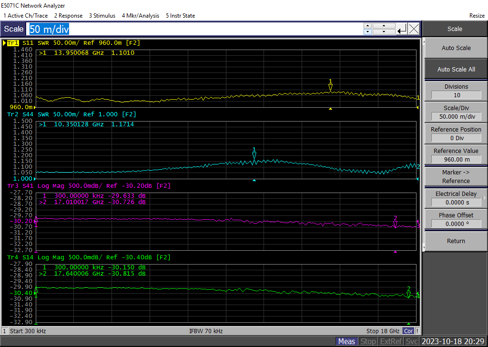This screenshot has height=347, width=488.
Task: Click the large step-up arrow in entry bar
Action: [x=384, y=26]
